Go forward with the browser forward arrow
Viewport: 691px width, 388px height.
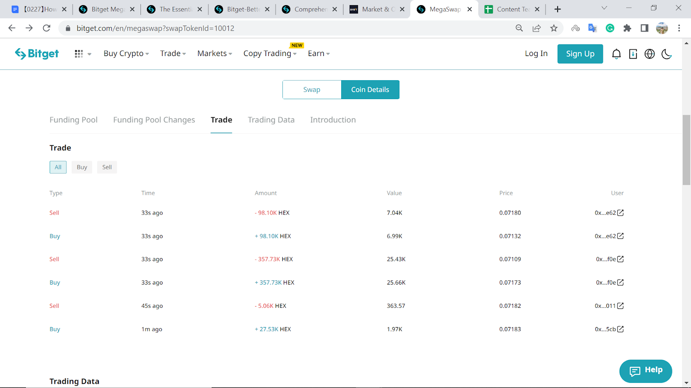tap(29, 28)
